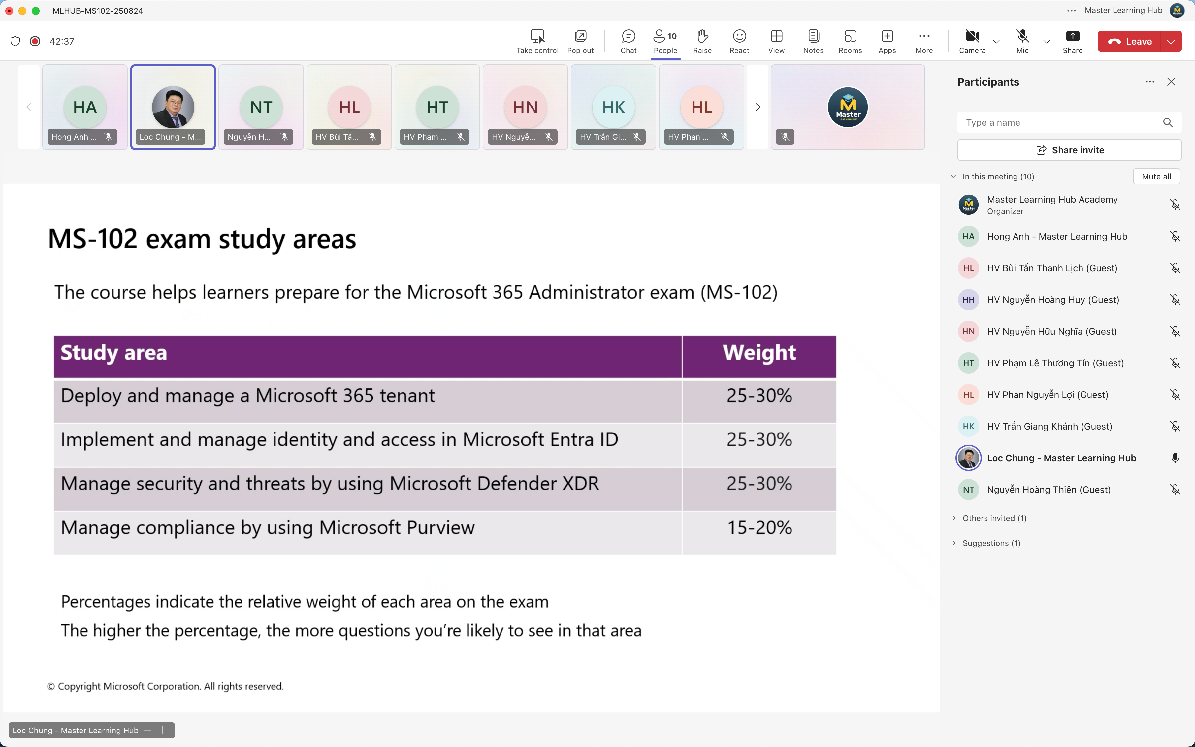This screenshot has height=747, width=1195.
Task: Click the Share invite button
Action: (x=1069, y=150)
